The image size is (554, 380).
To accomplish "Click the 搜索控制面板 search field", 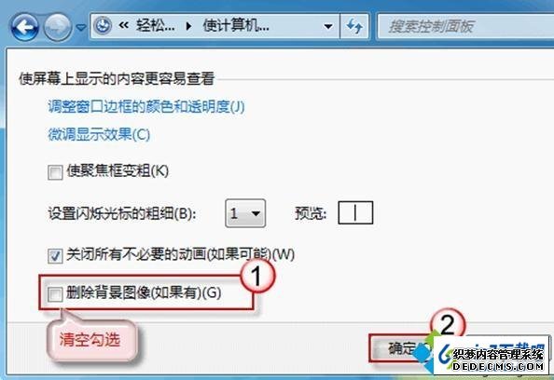I will coord(465,26).
